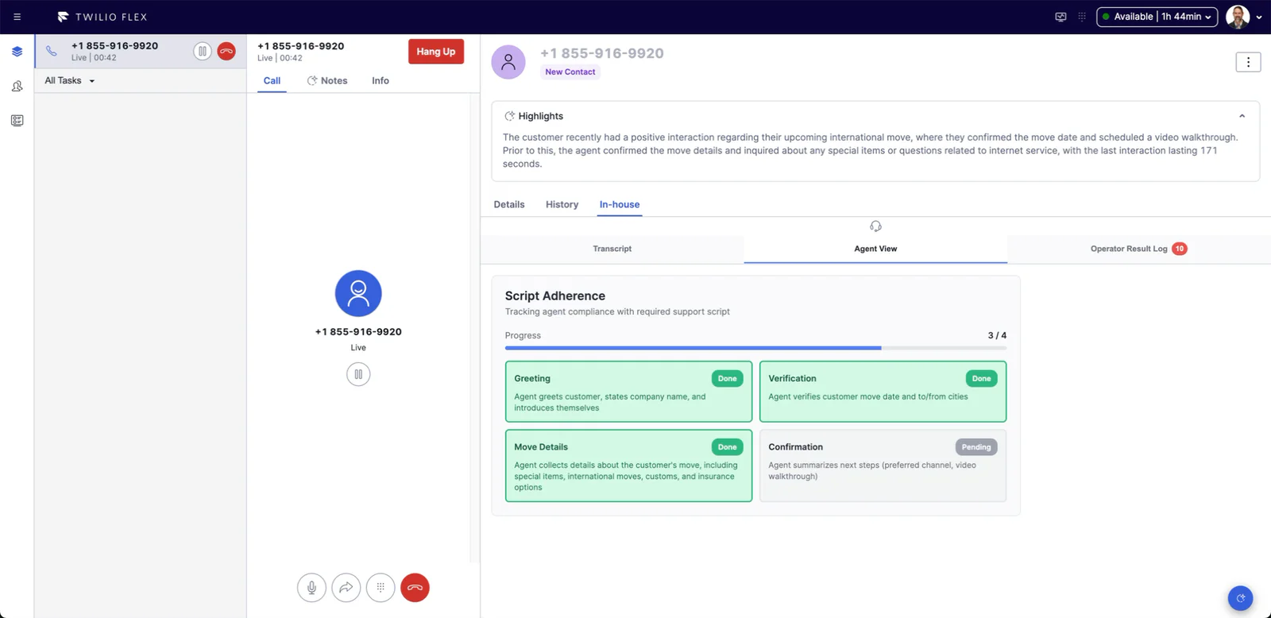Switch to the Notes tab
Screen dimensions: 1271x618
pos(327,81)
